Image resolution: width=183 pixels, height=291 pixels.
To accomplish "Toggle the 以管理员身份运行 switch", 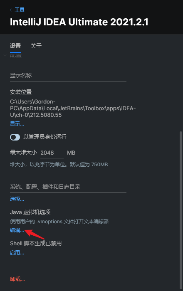I will click(x=15, y=137).
